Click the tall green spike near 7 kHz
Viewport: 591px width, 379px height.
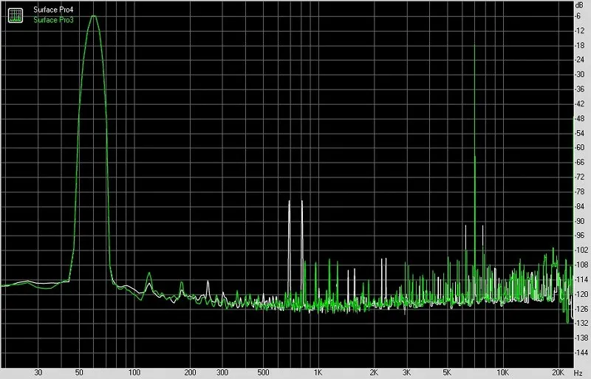point(474,151)
